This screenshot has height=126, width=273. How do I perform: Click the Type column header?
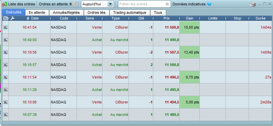(x=116, y=18)
